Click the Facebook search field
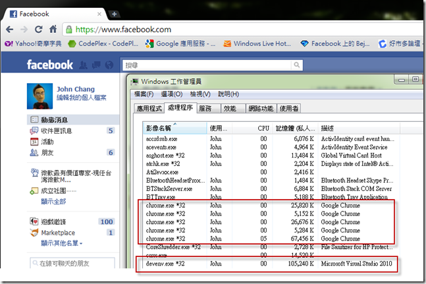The width and height of the screenshot is (426, 284). [x=207, y=65]
